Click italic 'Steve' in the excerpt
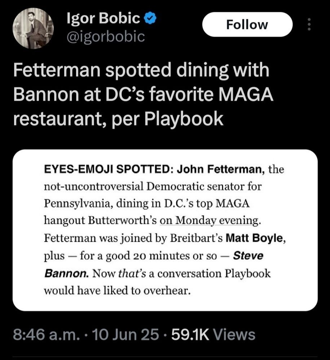The image size is (330, 360). (248, 256)
